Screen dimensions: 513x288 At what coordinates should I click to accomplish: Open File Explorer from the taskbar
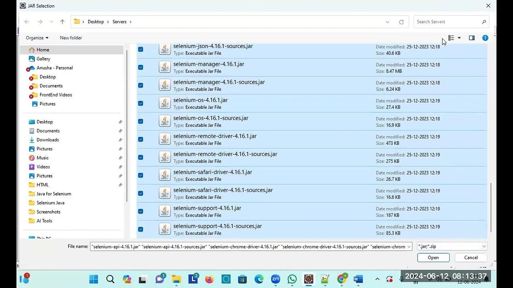point(176,279)
